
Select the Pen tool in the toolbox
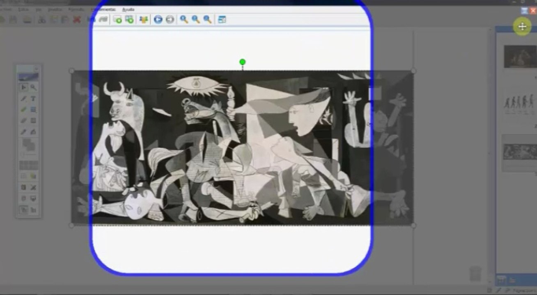pos(24,99)
